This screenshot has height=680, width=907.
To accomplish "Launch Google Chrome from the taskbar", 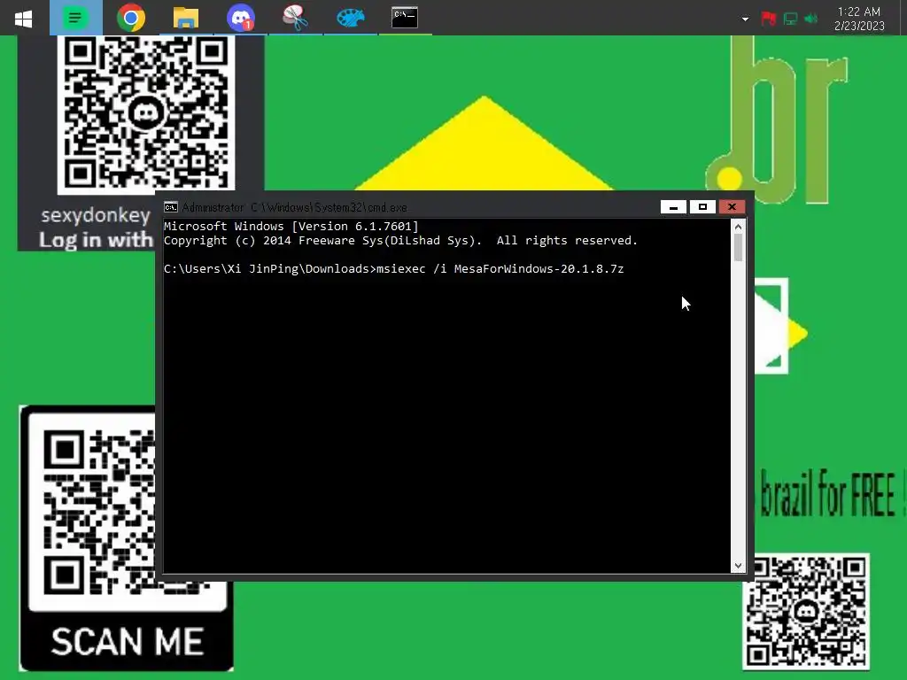I will 131,18.
